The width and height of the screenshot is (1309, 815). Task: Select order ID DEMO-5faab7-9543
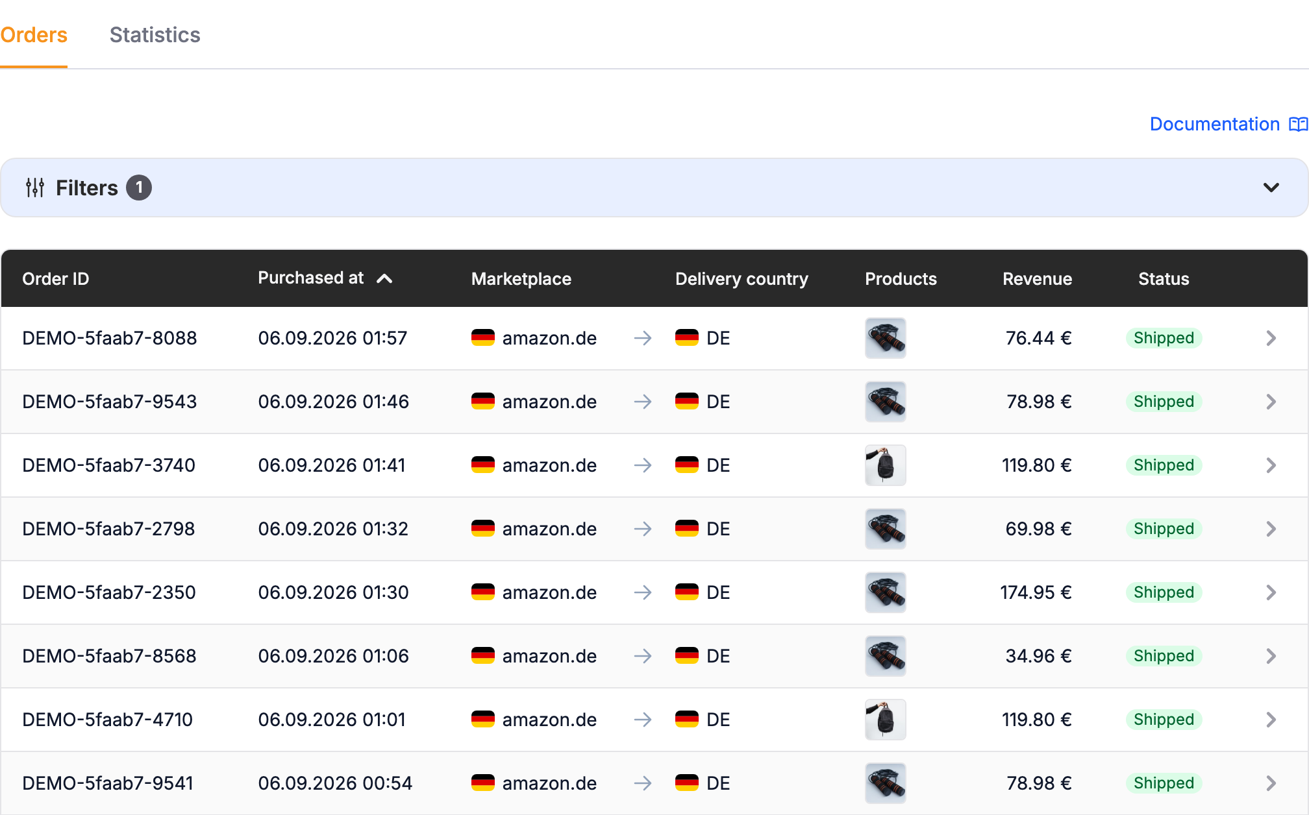pos(109,402)
